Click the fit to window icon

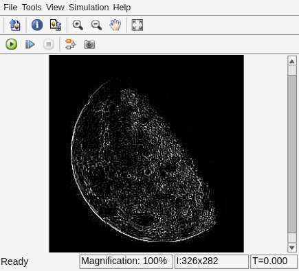pyautogui.click(x=137, y=25)
